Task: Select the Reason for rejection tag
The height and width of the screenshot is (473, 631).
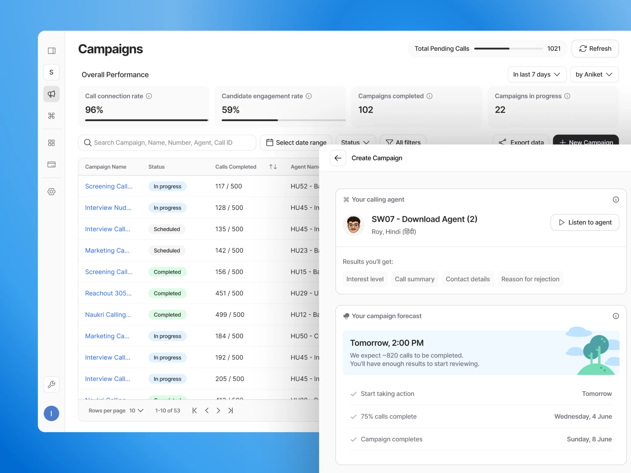Action: (530, 279)
